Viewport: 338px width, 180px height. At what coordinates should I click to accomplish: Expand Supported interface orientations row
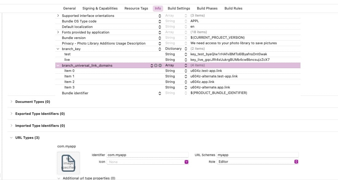tap(58, 16)
